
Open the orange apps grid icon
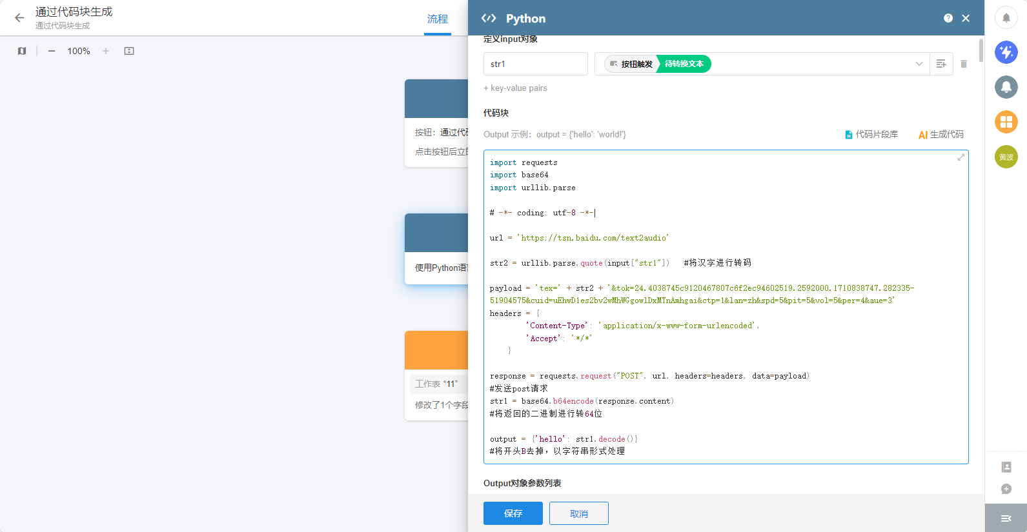click(1006, 122)
